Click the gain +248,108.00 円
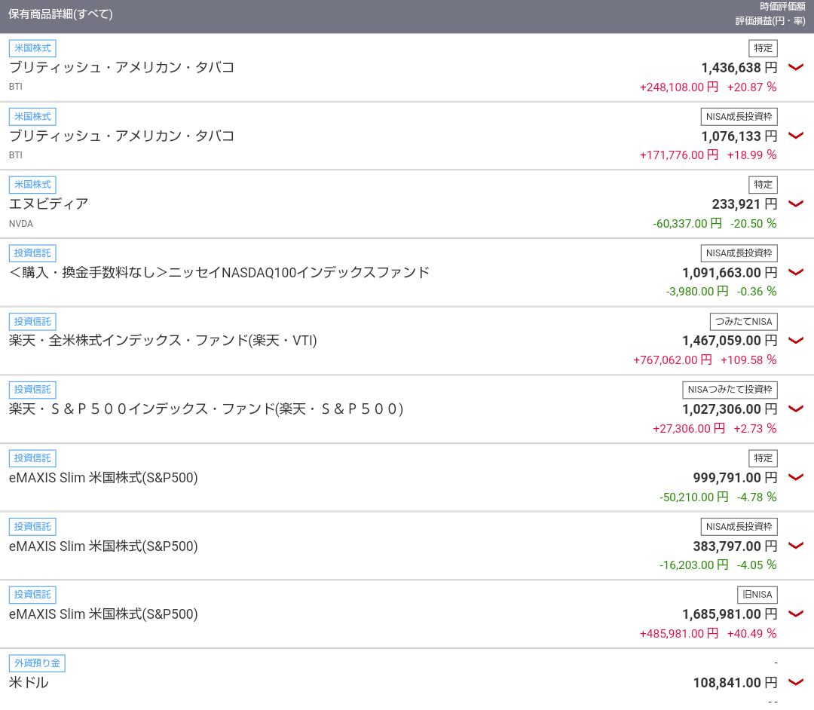 click(679, 87)
